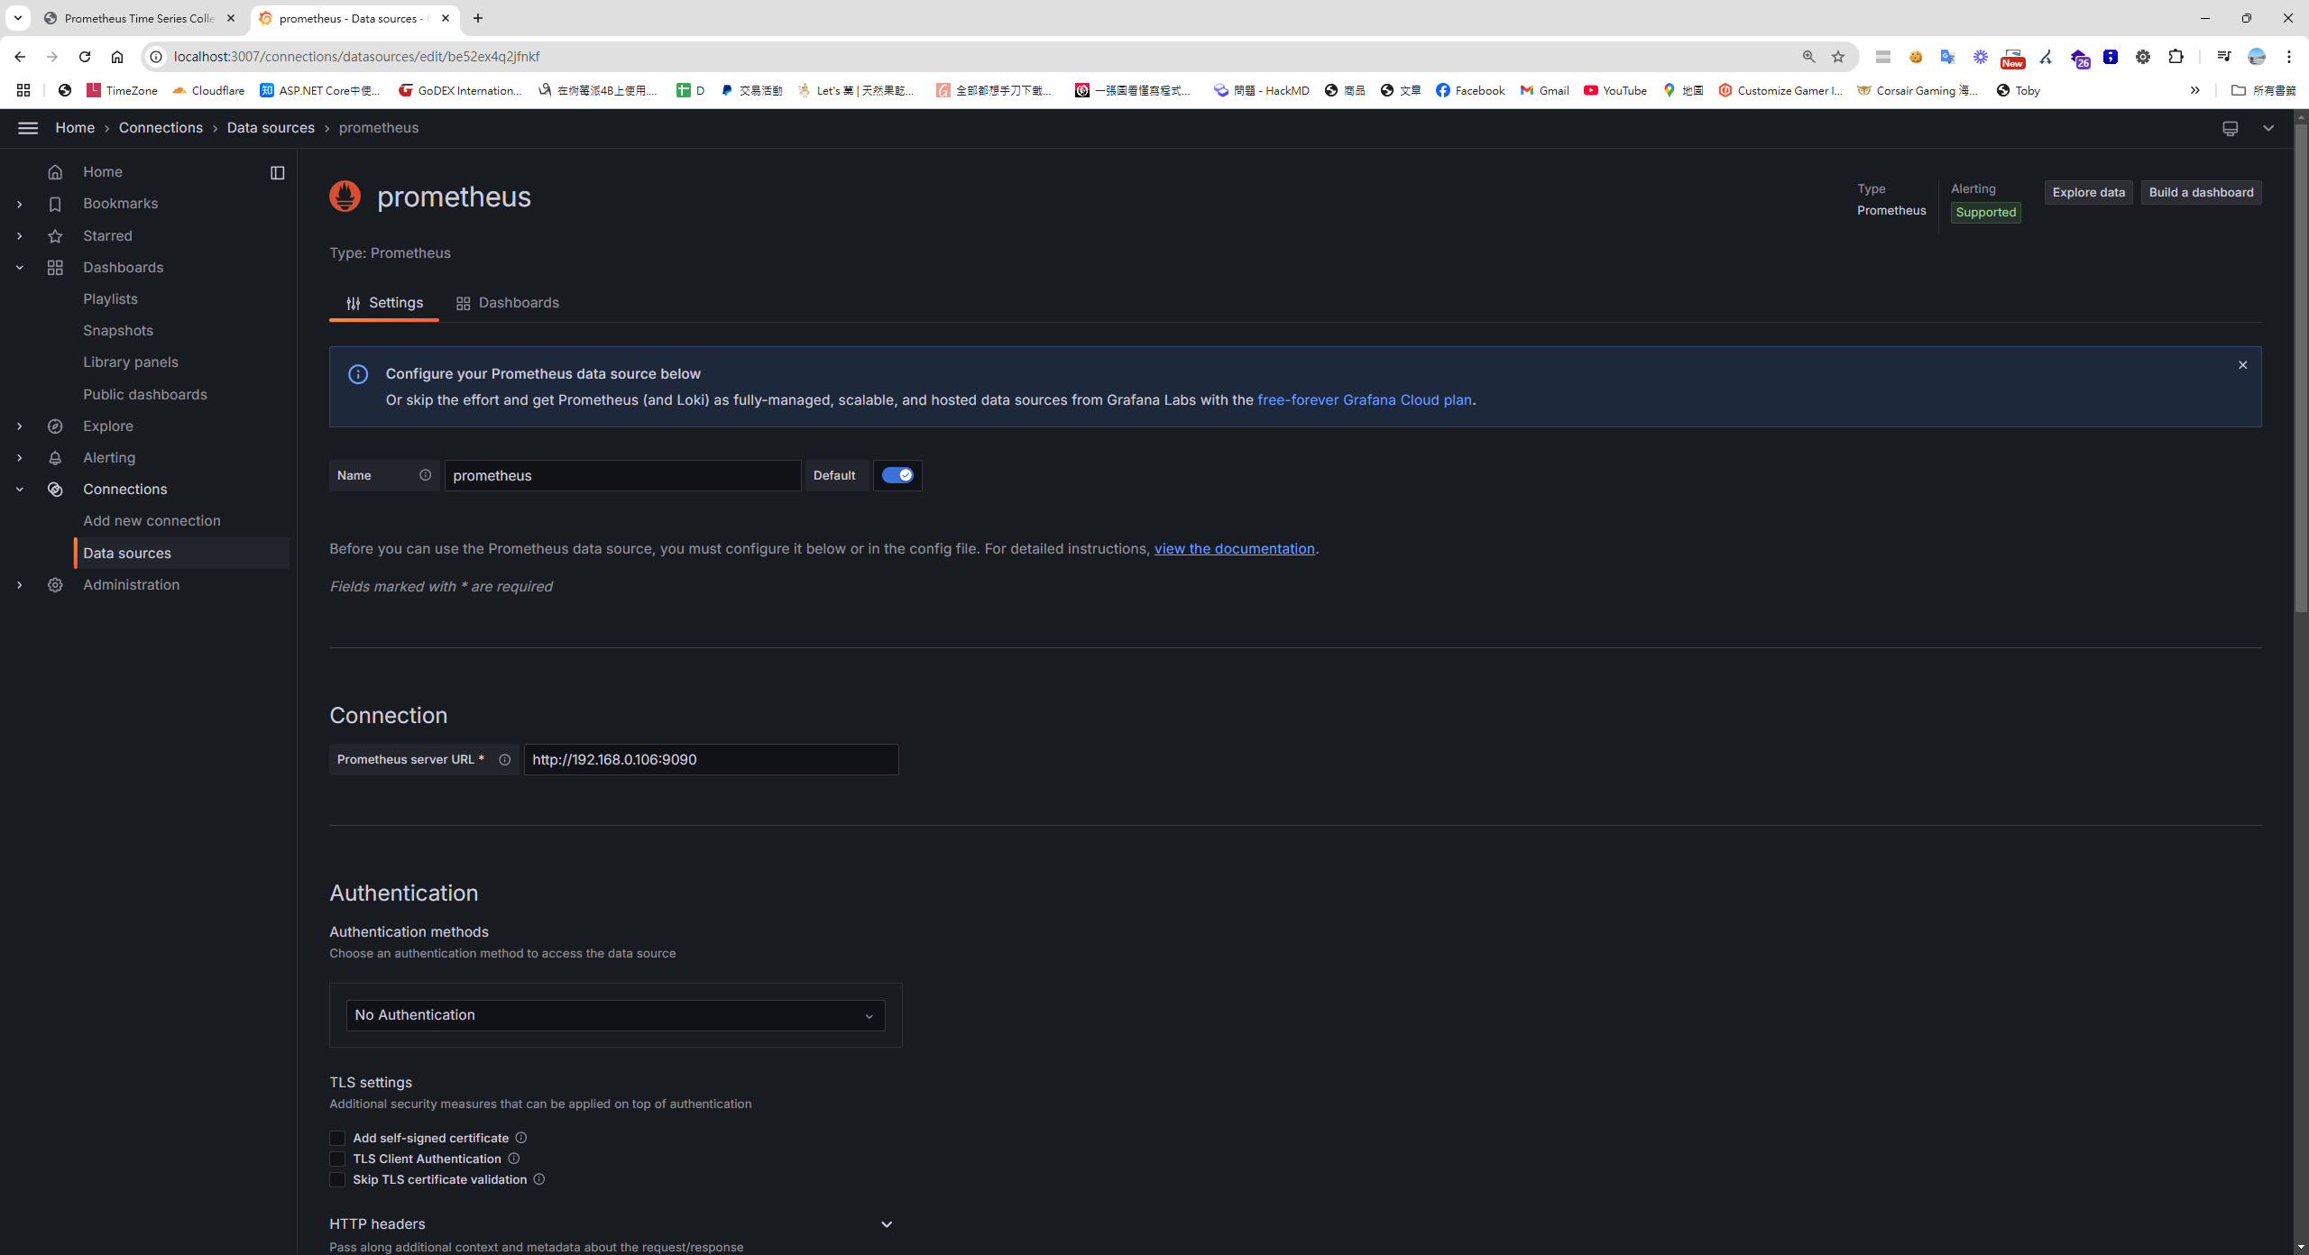Enable Add self-signed certificate
Viewport: 2309px width, 1255px height.
pos(337,1138)
